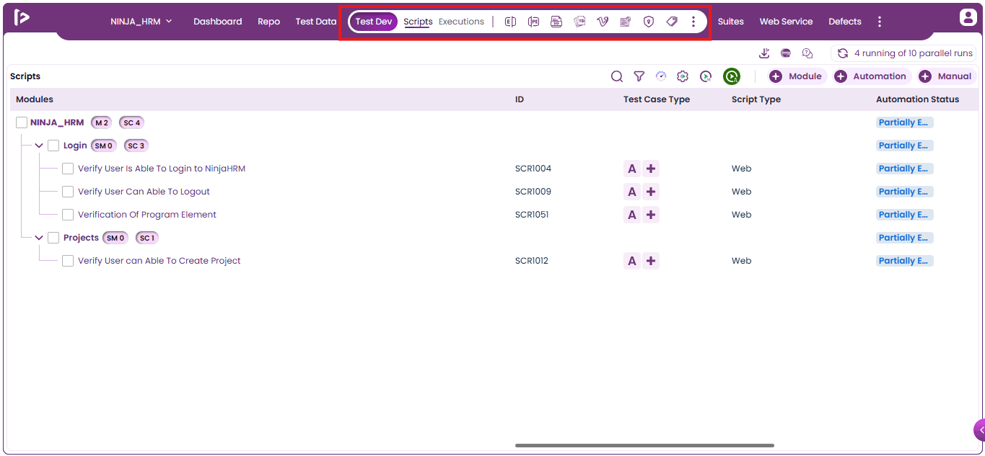Open the Verify User Can Able To Logout script
The width and height of the screenshot is (985, 456).
pos(144,192)
